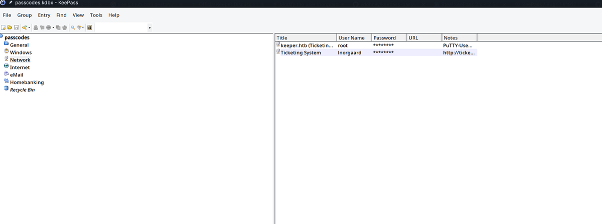Open a database with the folder icon

[x=10, y=27]
